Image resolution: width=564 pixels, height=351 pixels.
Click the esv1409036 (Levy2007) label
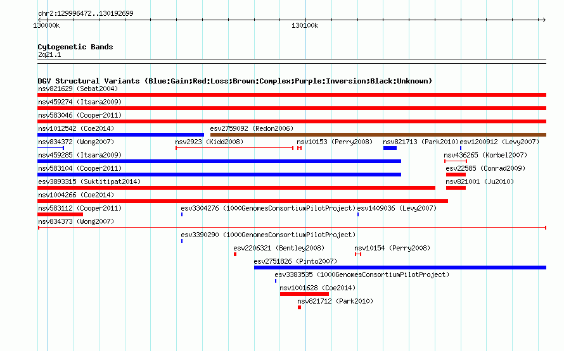397,208
